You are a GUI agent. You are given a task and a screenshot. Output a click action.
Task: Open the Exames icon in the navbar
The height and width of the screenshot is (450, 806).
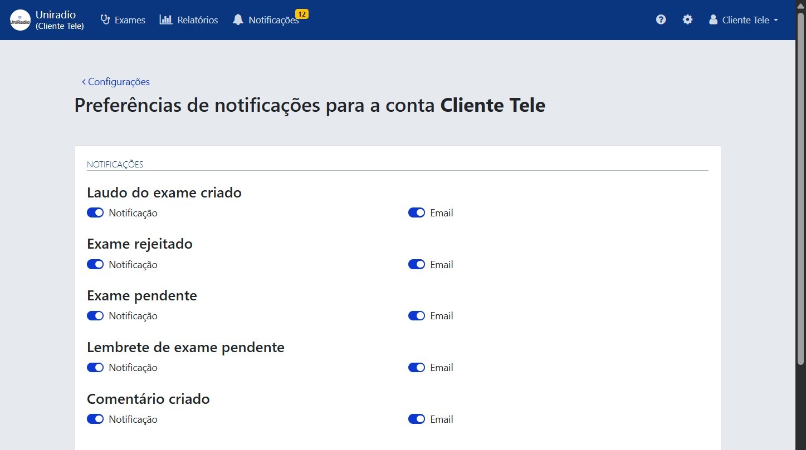point(105,19)
